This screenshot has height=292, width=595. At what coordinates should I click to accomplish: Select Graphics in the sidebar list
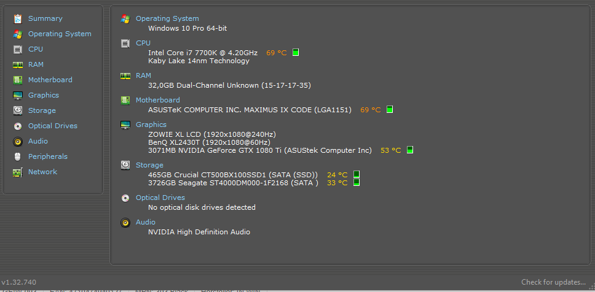[x=43, y=95]
